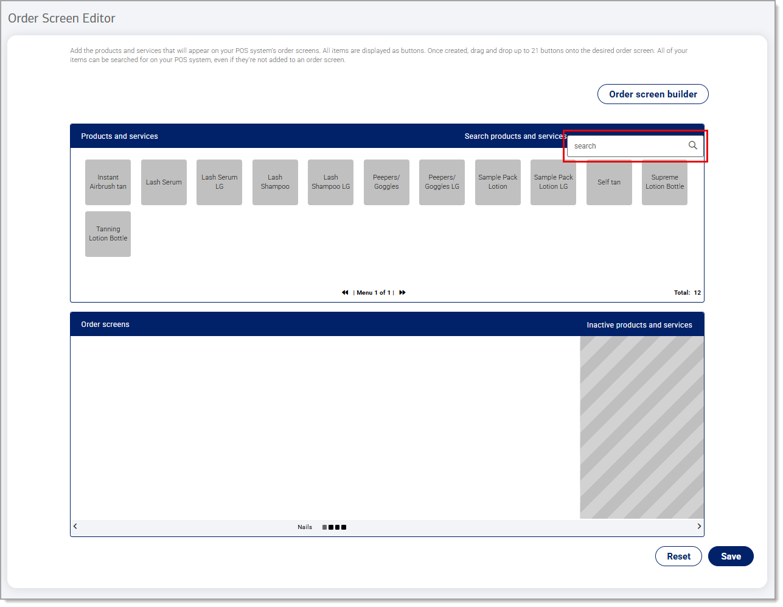
Task: Click the Nails order screen label
Action: click(x=305, y=527)
